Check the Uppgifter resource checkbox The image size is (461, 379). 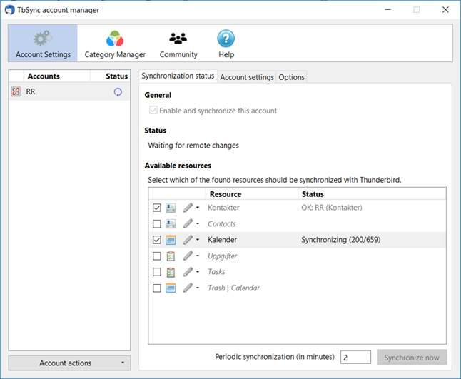tap(157, 256)
